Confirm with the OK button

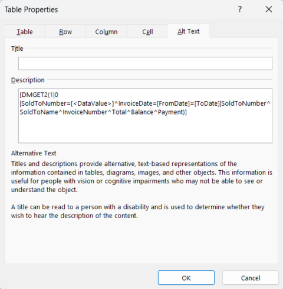[186, 278]
